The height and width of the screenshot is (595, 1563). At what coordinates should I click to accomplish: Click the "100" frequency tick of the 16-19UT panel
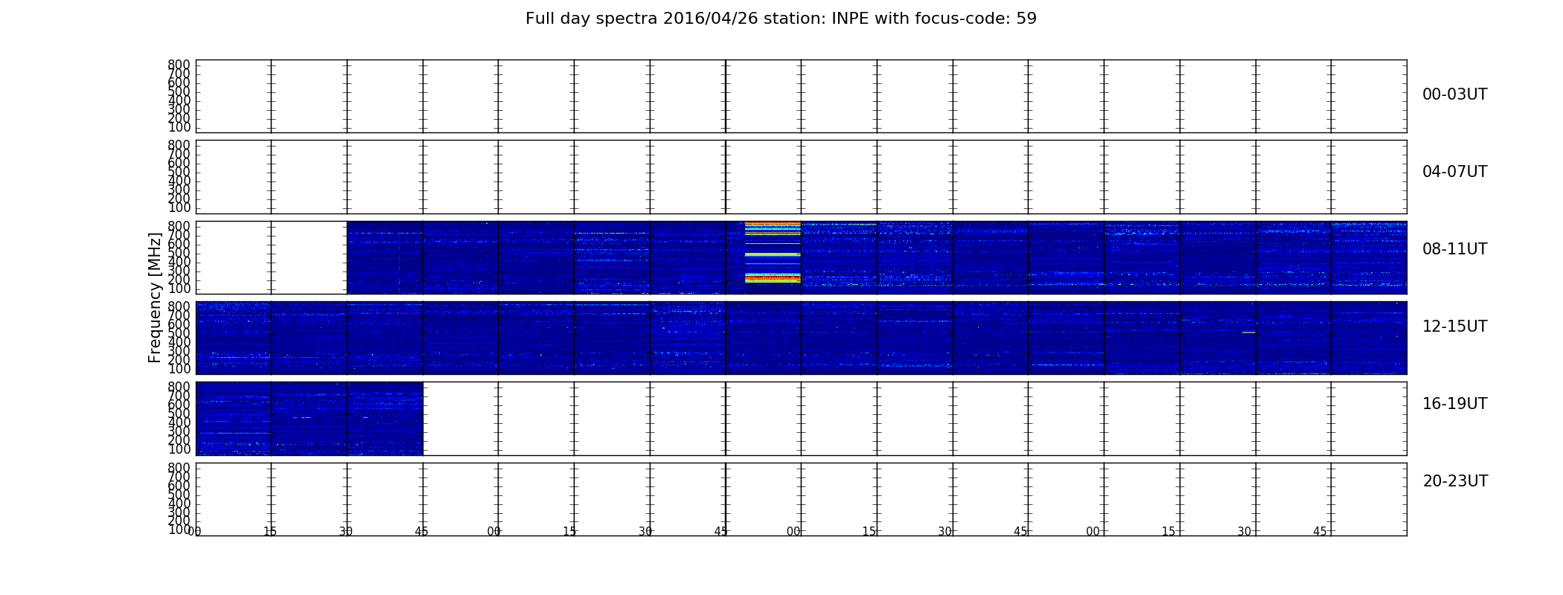[179, 449]
